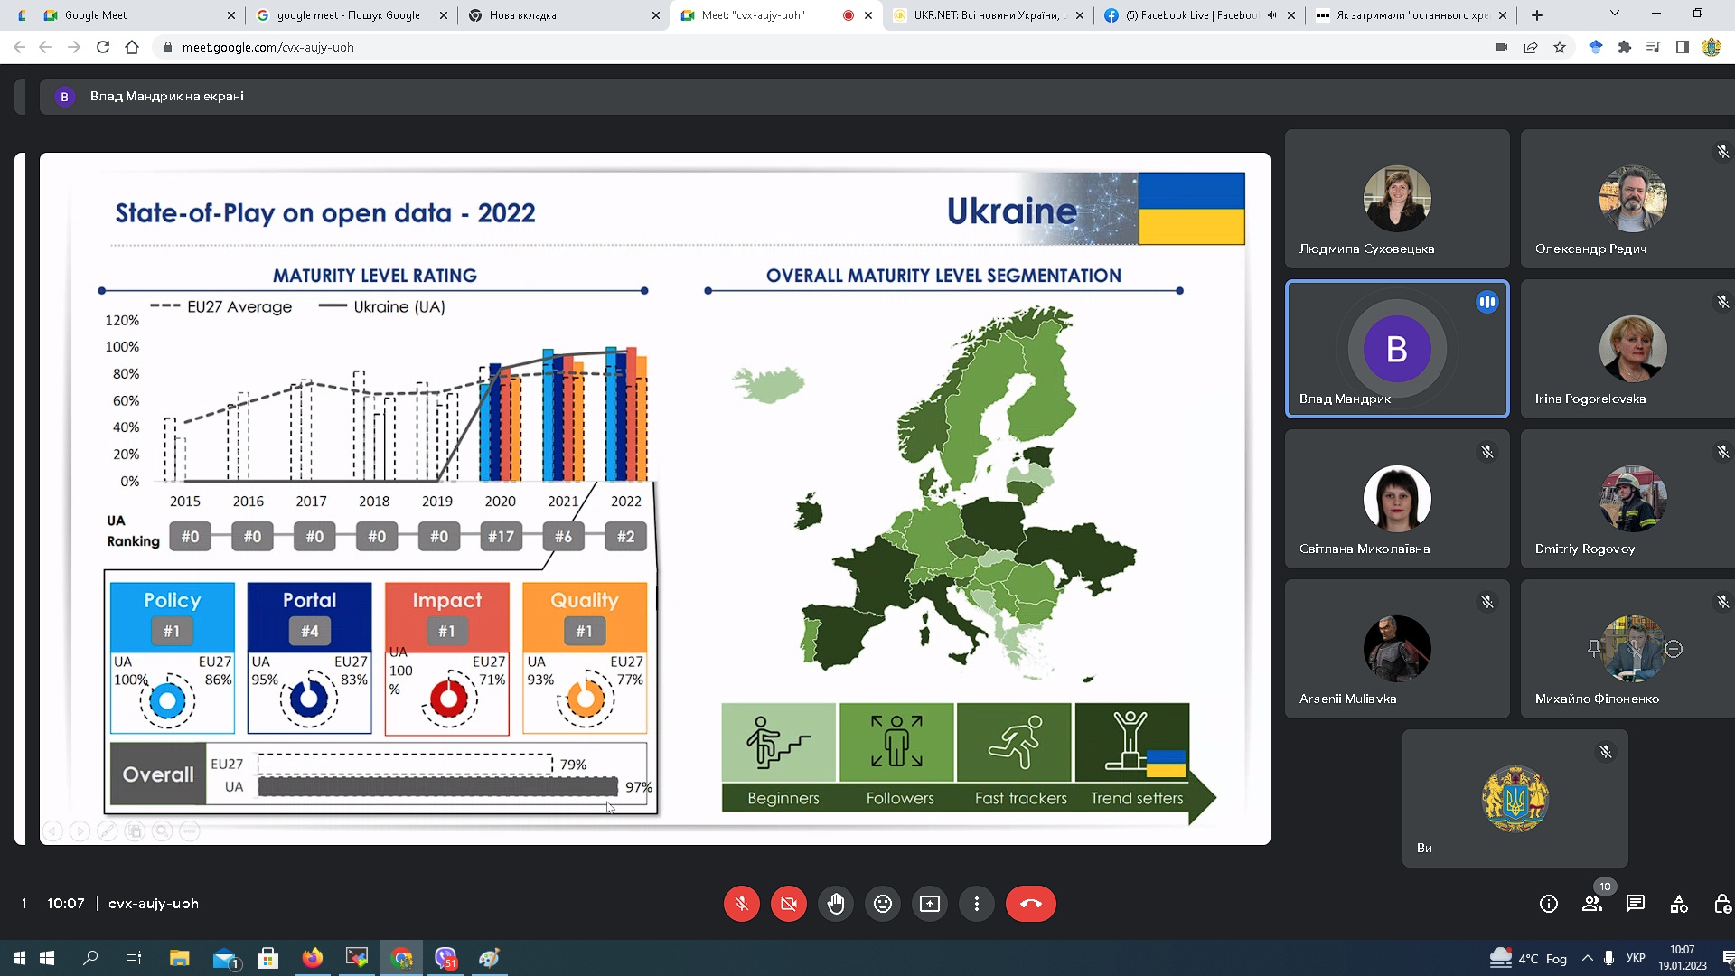The image size is (1735, 976).
Task: Select Влад Мандрик participant tile
Action: (1396, 349)
